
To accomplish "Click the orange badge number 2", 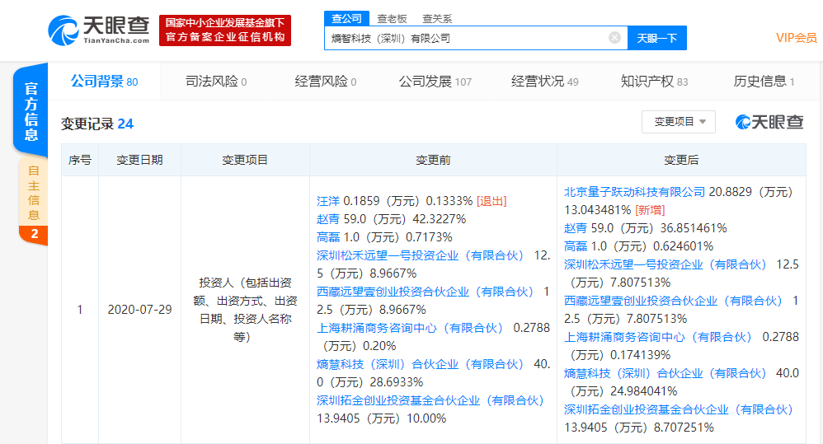I will point(34,234).
